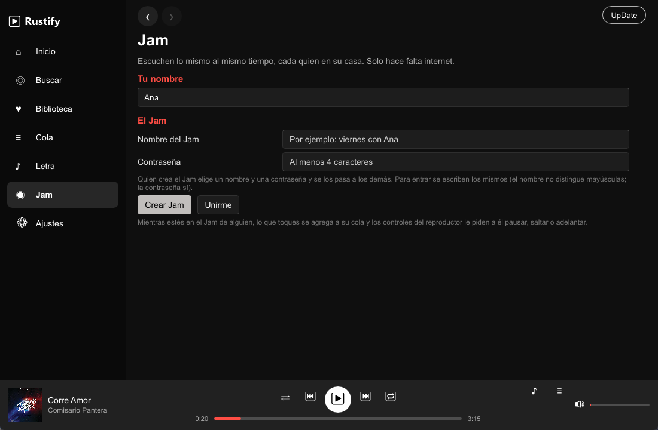The height and width of the screenshot is (430, 658).
Task: Click the Crear Jam button
Action: [x=164, y=205]
